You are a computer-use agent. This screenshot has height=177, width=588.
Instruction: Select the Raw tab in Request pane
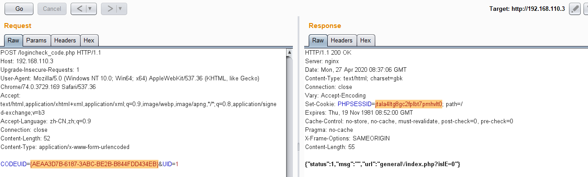14,41
